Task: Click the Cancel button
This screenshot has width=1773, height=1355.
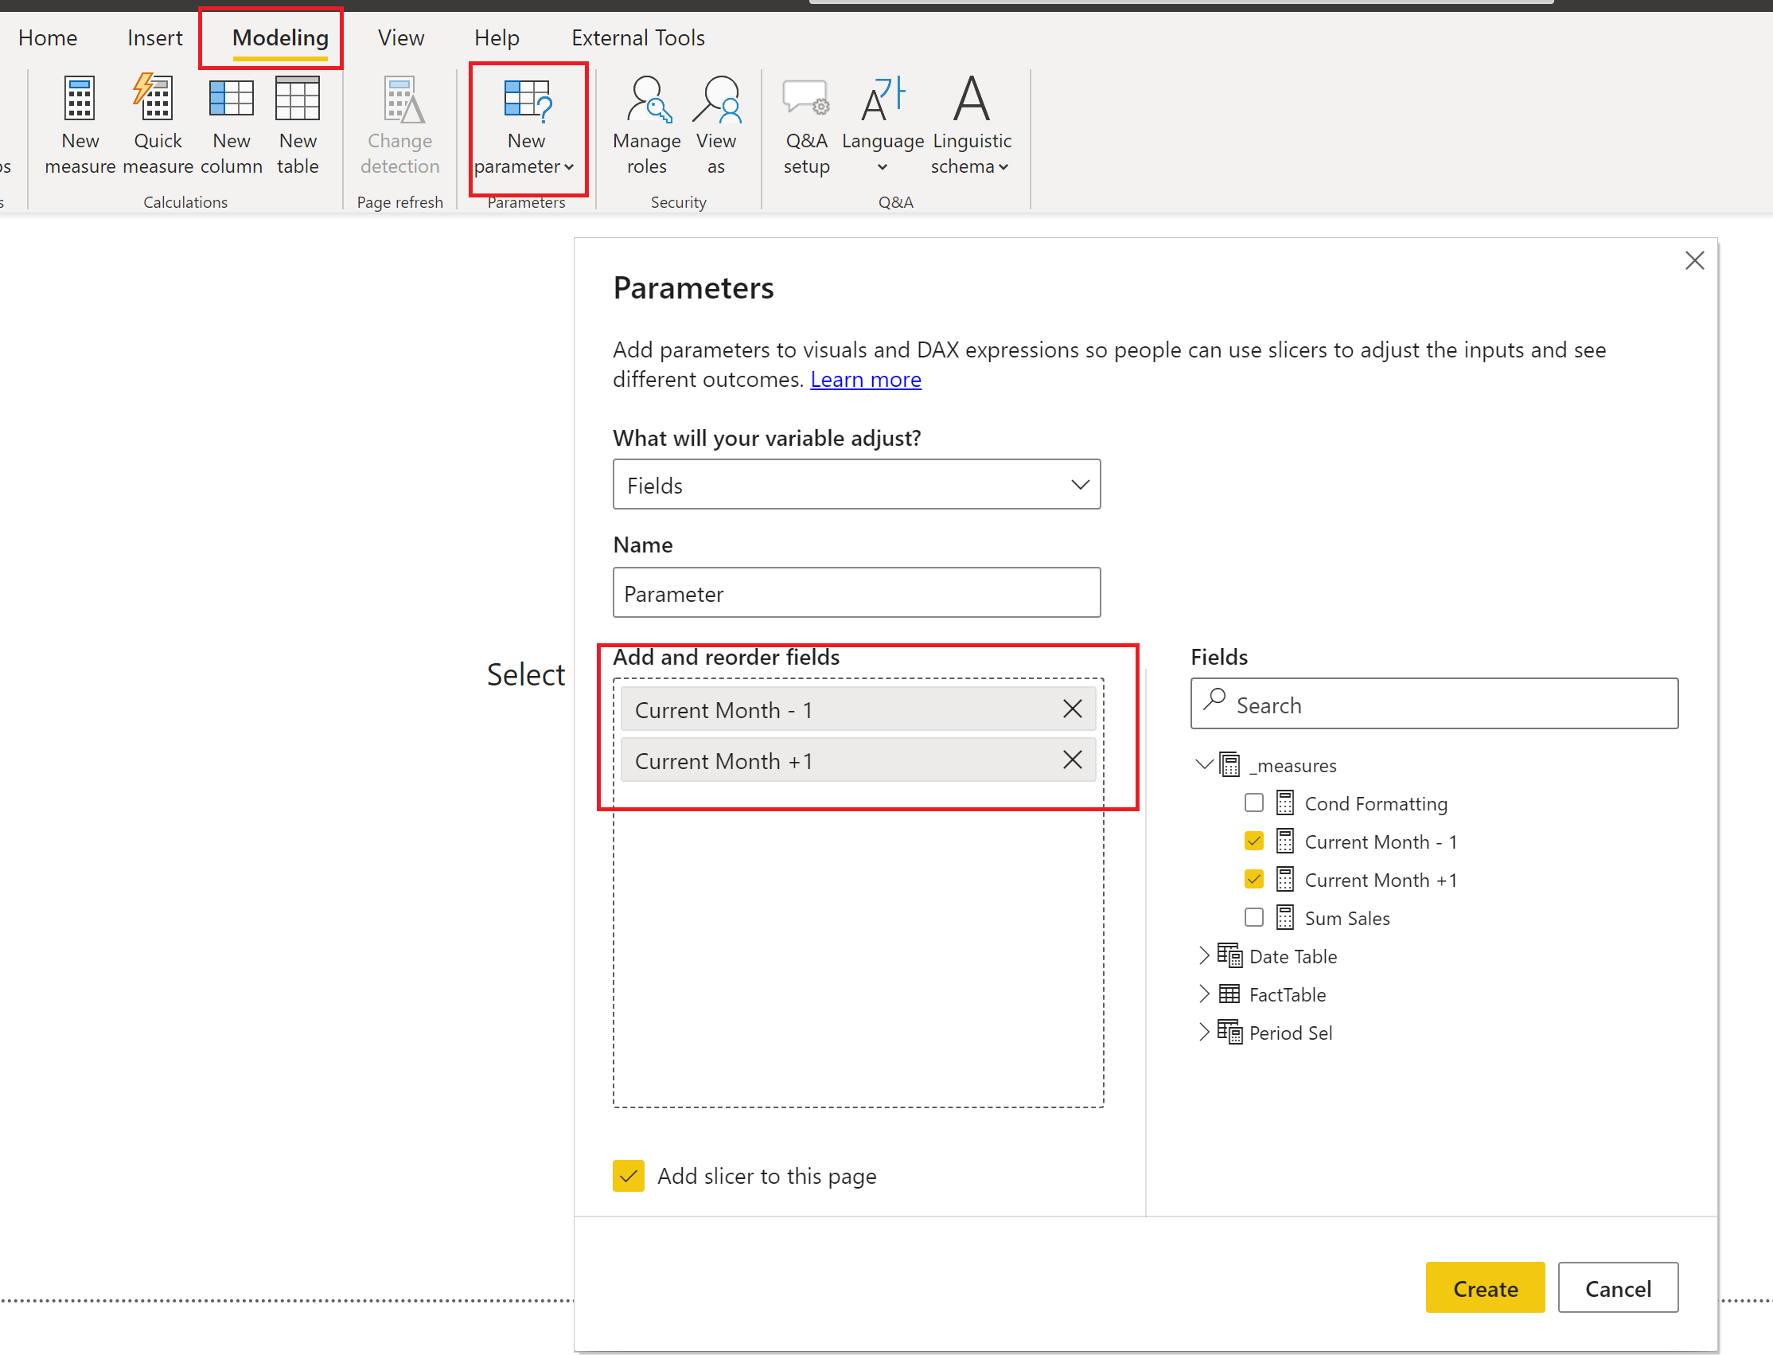Action: [x=1617, y=1287]
